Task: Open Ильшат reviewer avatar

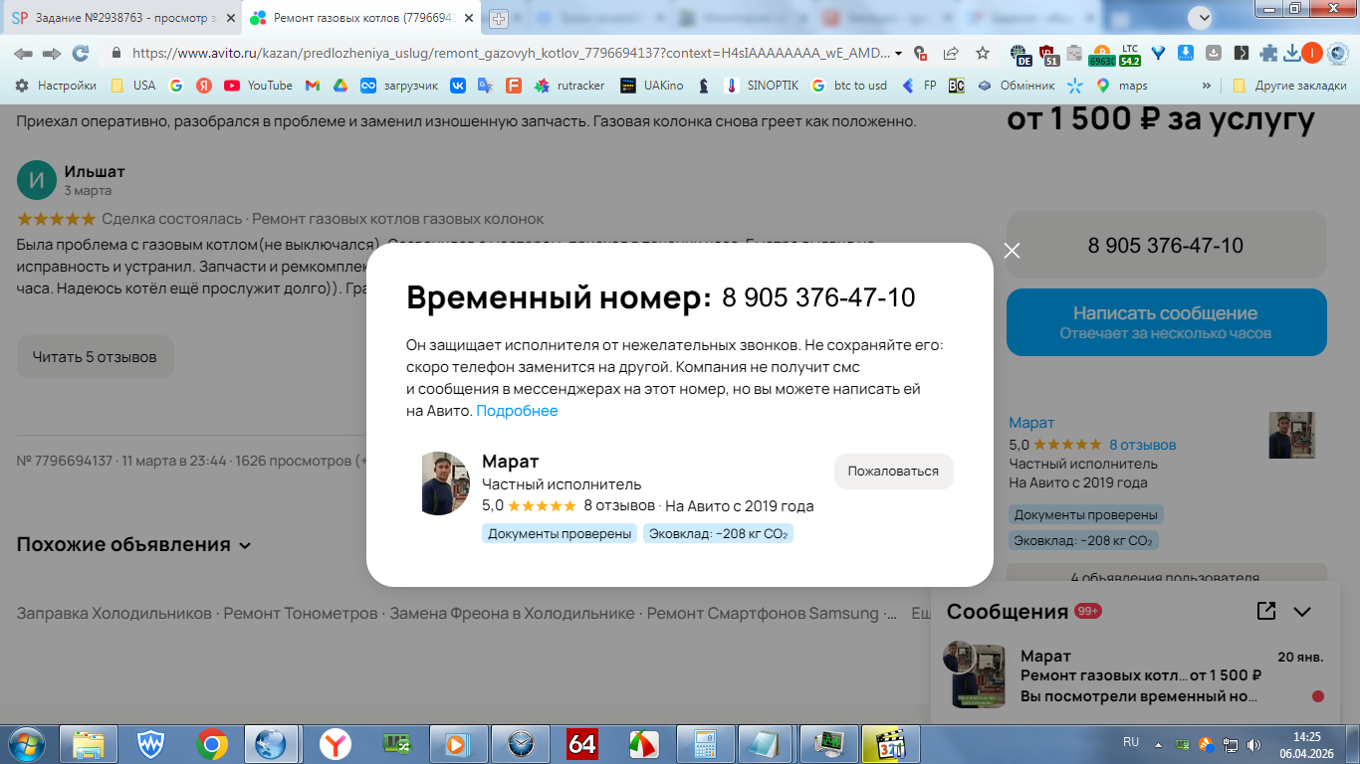Action: point(37,180)
